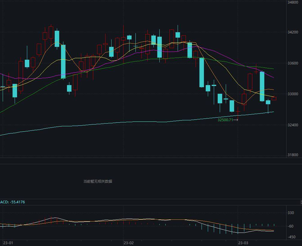Click the 33000 price axis label
The height and width of the screenshot is (246, 302).
point(292,94)
